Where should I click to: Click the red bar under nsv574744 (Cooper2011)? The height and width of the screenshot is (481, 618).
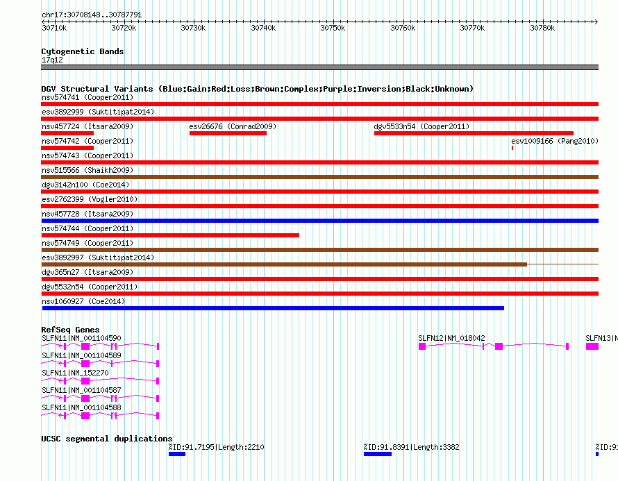coord(170,235)
